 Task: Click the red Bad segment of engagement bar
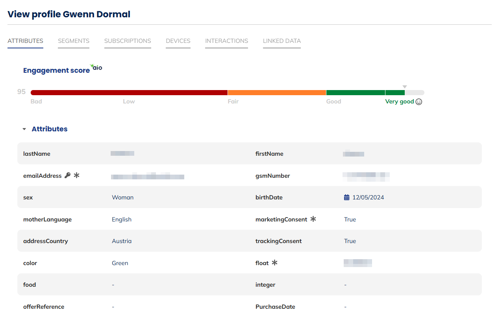129,93
